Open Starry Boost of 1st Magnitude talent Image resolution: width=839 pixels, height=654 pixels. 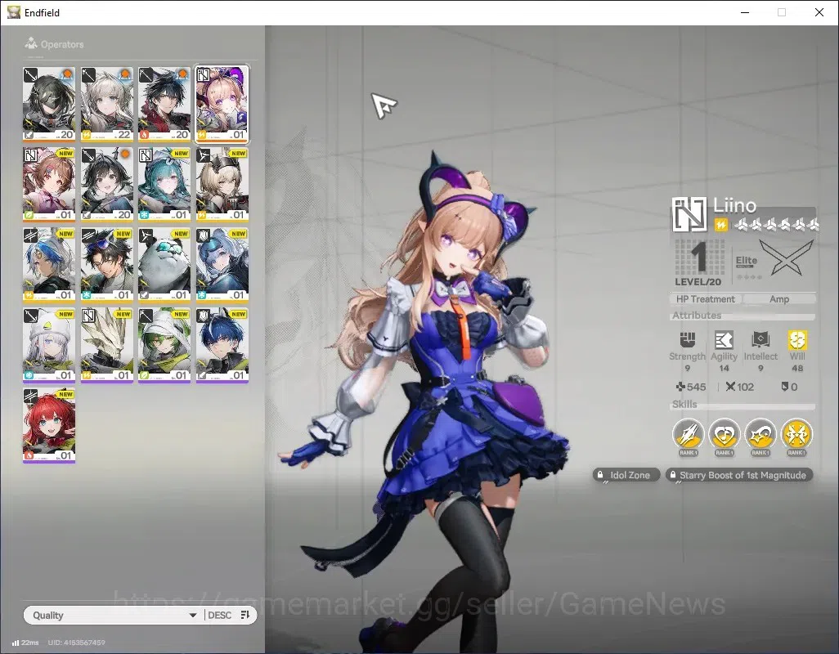tap(739, 475)
